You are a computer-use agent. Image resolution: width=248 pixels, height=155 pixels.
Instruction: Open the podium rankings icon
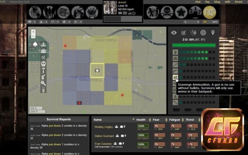[195, 12]
